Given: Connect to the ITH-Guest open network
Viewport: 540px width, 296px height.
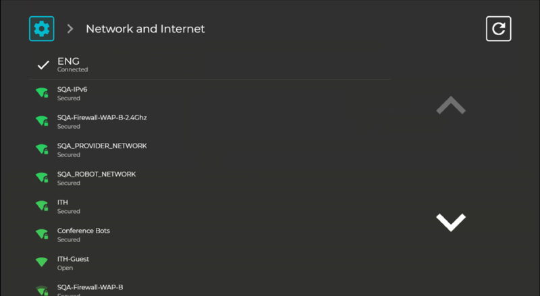Looking at the screenshot, I should (210, 264).
